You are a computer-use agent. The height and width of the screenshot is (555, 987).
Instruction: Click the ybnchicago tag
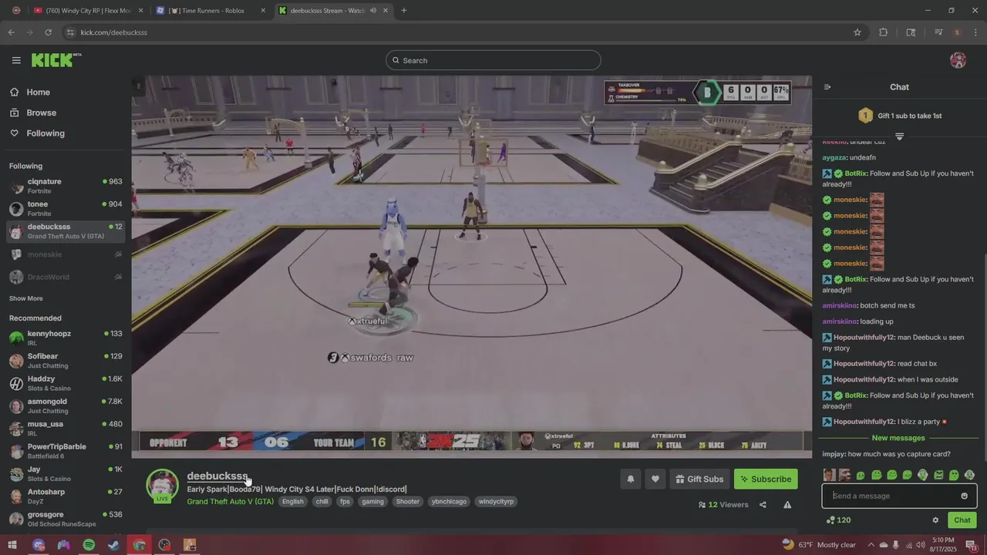(449, 501)
